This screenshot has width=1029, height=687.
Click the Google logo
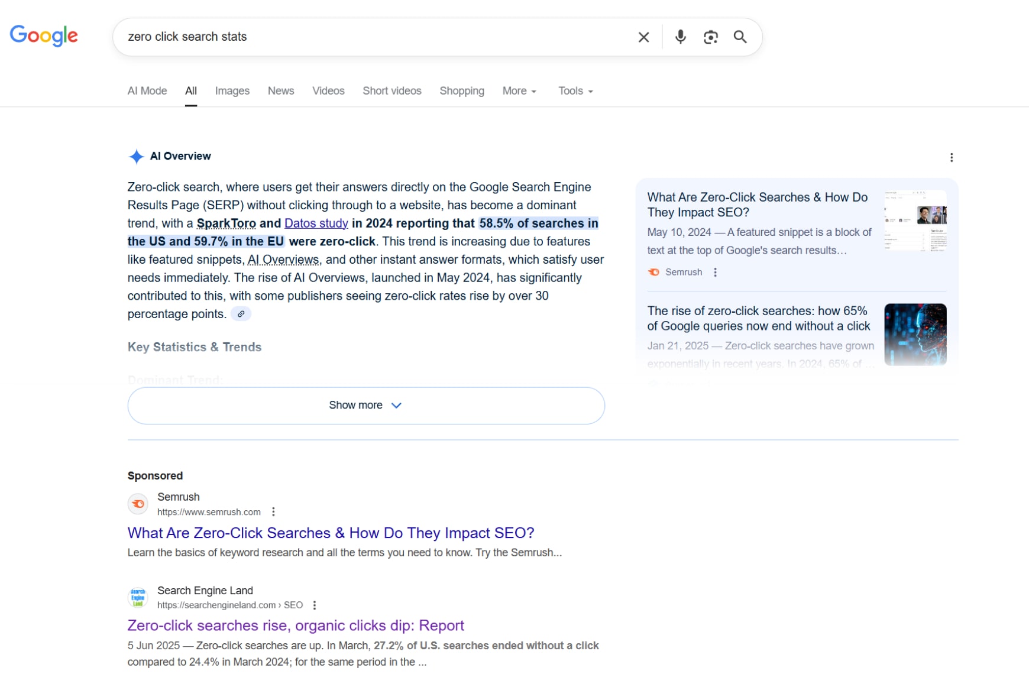pyautogui.click(x=43, y=36)
